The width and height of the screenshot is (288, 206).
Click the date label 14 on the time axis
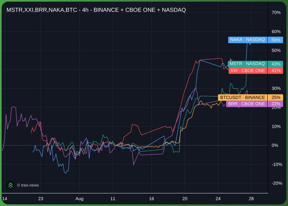click(x=5, y=199)
